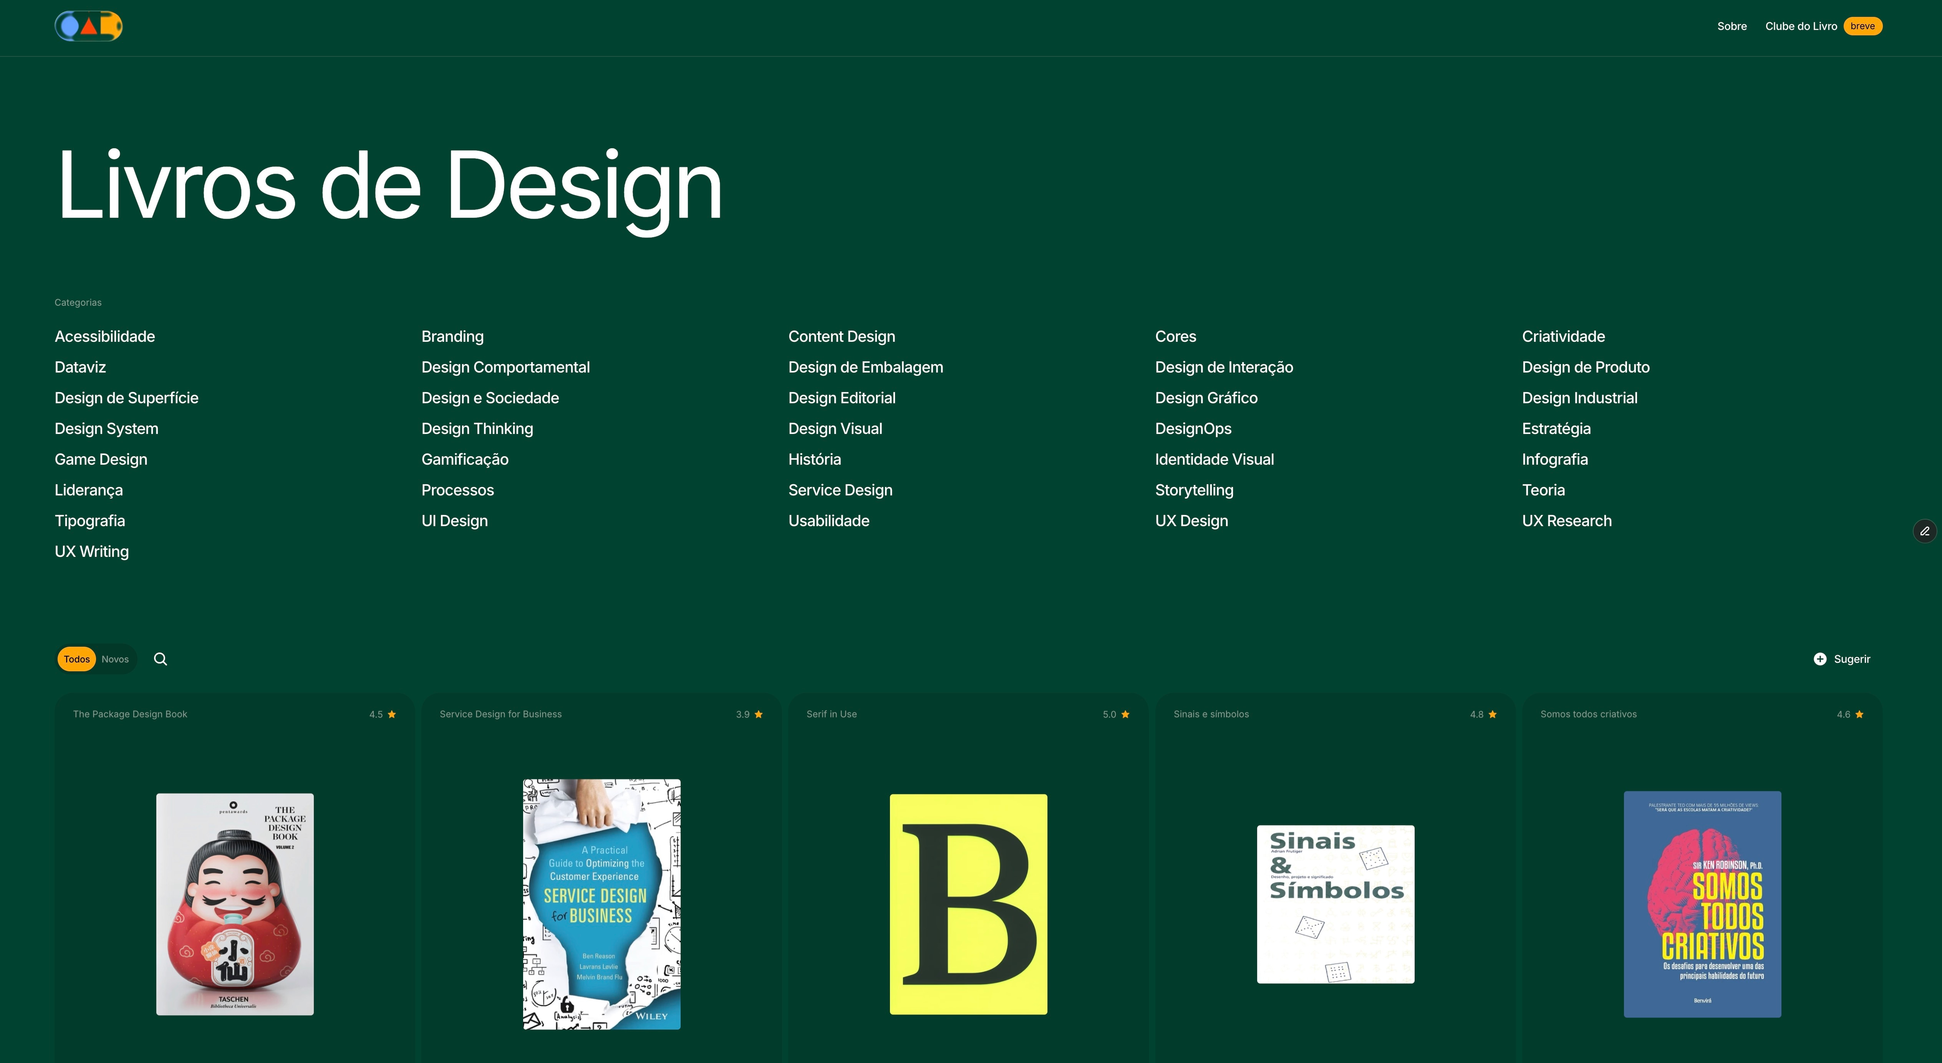Click the breve badge
The height and width of the screenshot is (1063, 1942).
(1862, 26)
